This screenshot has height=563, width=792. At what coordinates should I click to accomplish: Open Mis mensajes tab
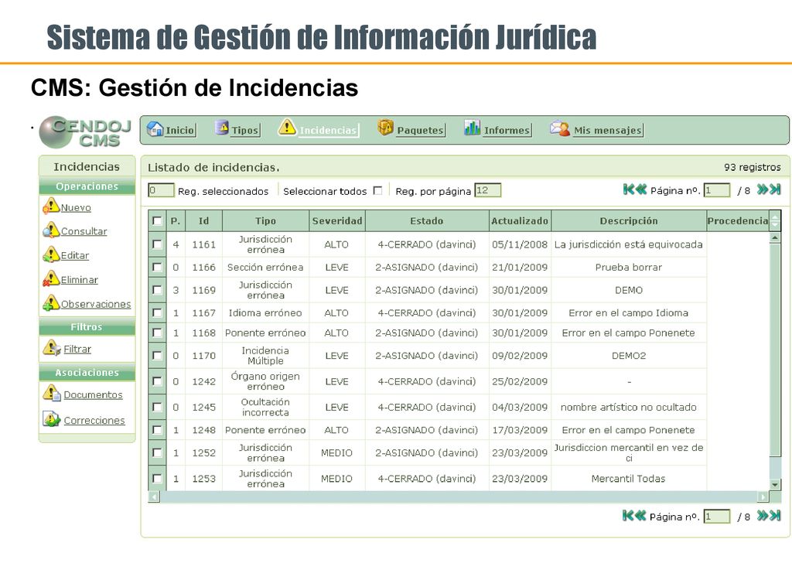click(x=596, y=129)
